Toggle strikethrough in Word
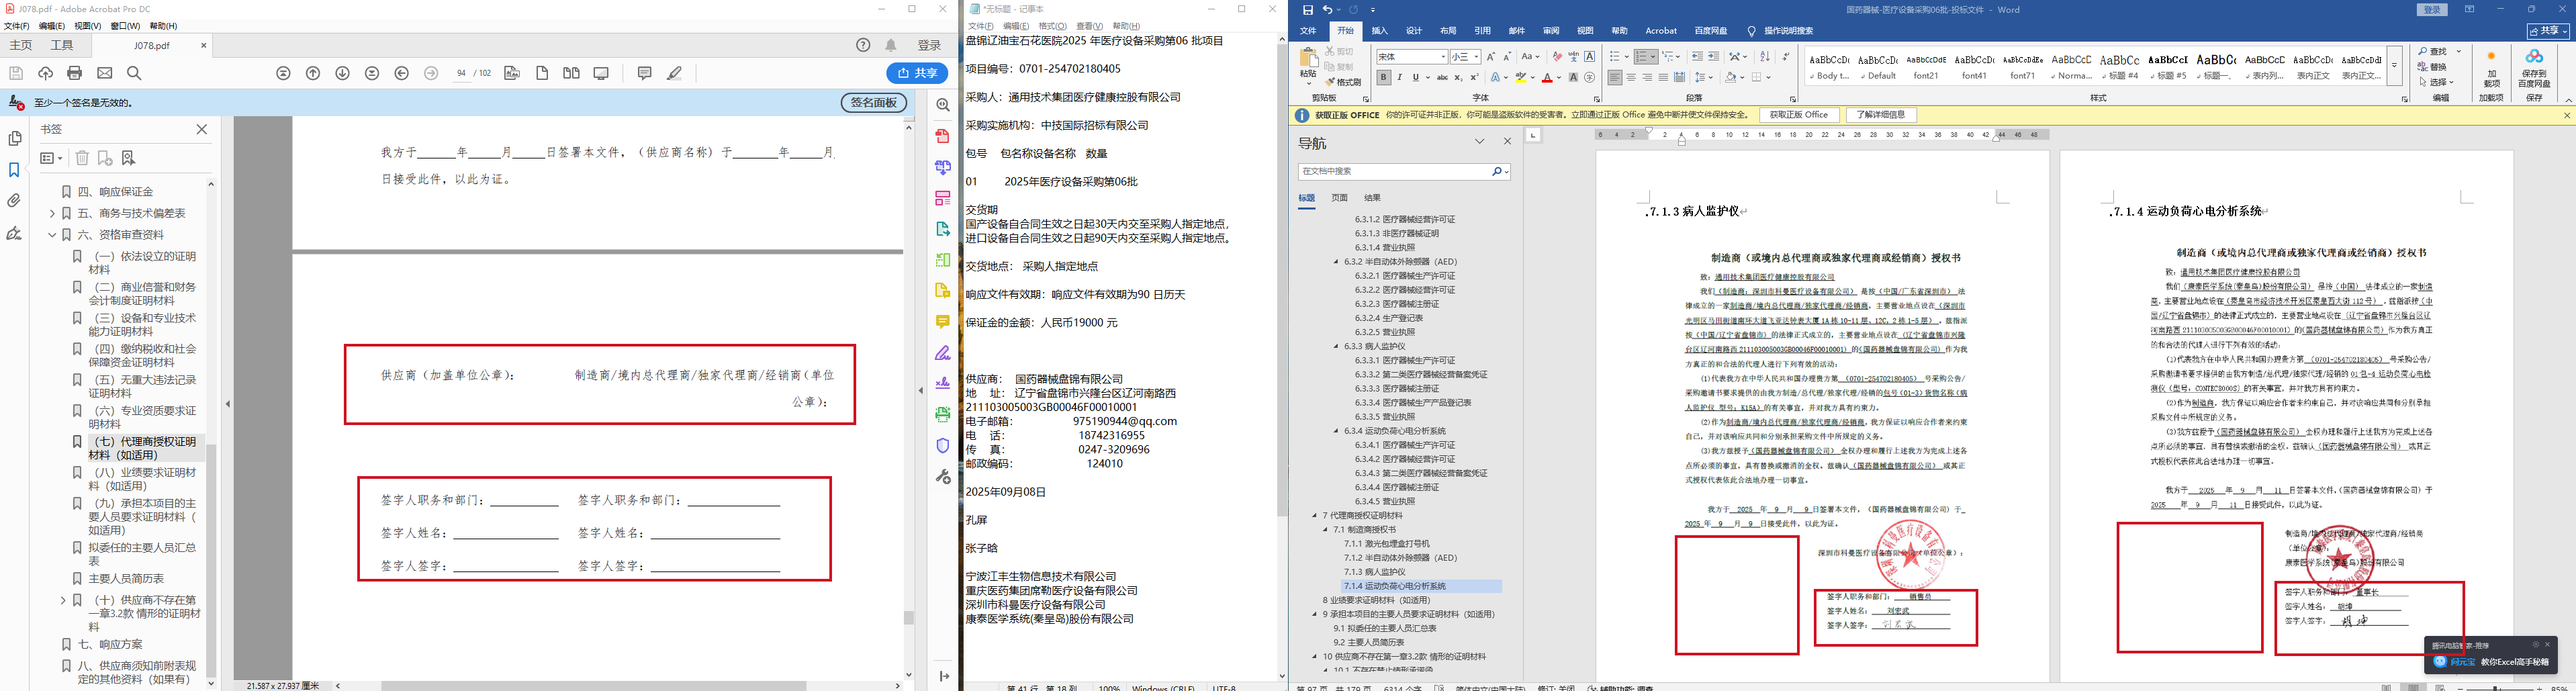 coord(1442,77)
